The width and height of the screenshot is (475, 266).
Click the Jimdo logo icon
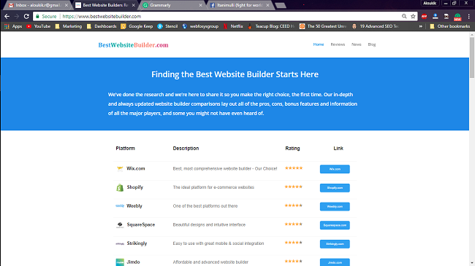point(120,262)
